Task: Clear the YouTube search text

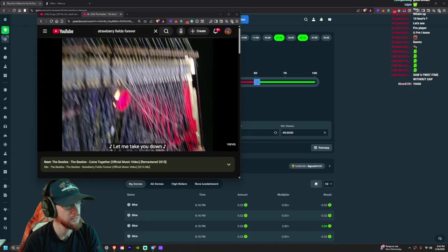Action: (156, 31)
